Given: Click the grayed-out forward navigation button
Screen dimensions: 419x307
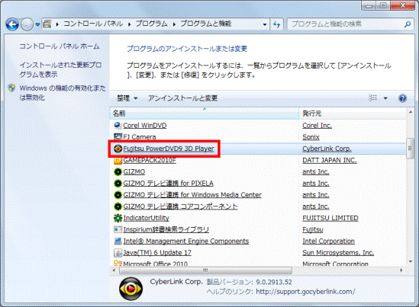Looking at the screenshot, I should point(27,24).
